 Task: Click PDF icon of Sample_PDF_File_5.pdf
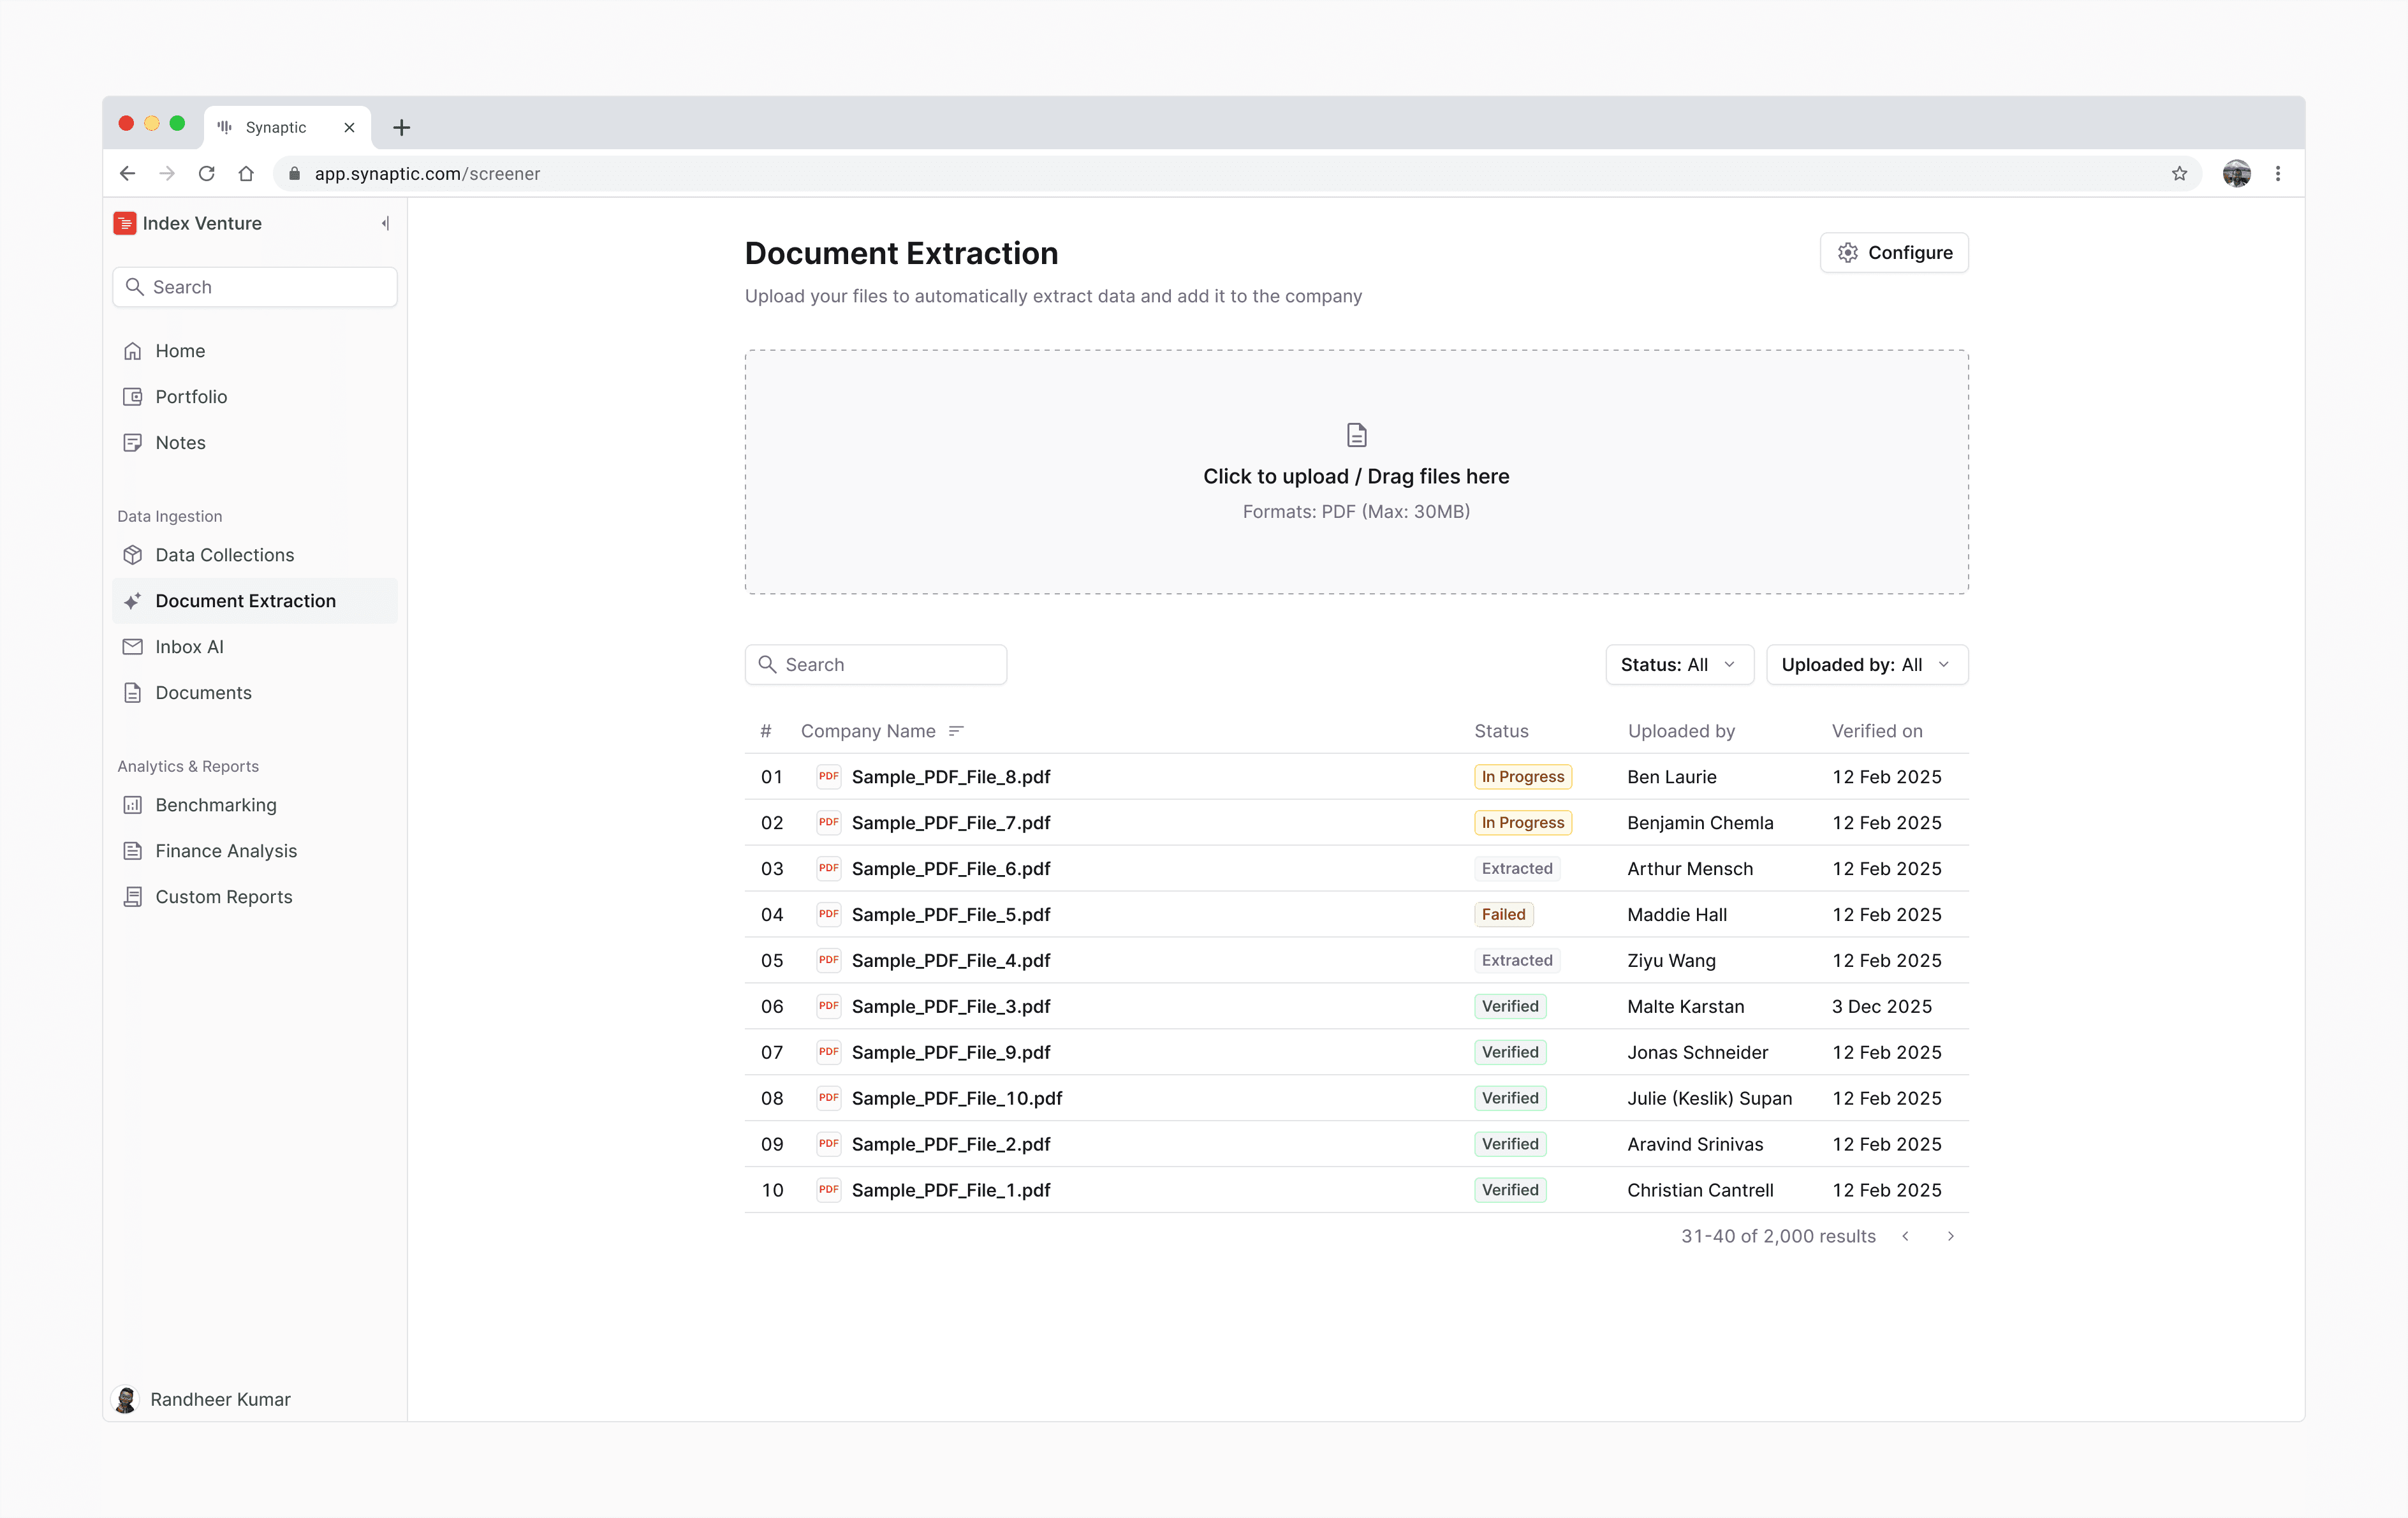(x=829, y=915)
